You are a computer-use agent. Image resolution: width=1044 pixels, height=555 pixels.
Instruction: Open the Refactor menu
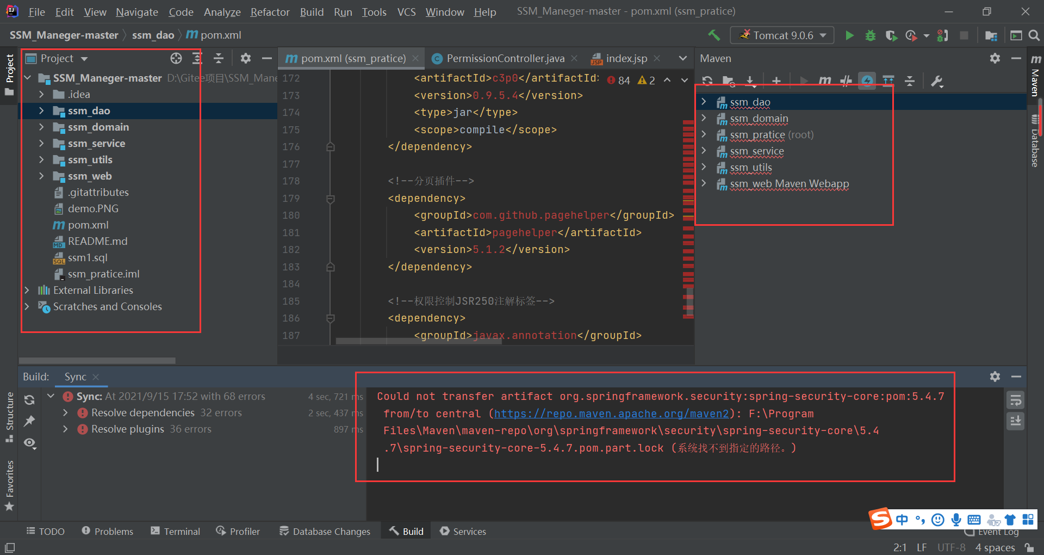[x=270, y=12]
